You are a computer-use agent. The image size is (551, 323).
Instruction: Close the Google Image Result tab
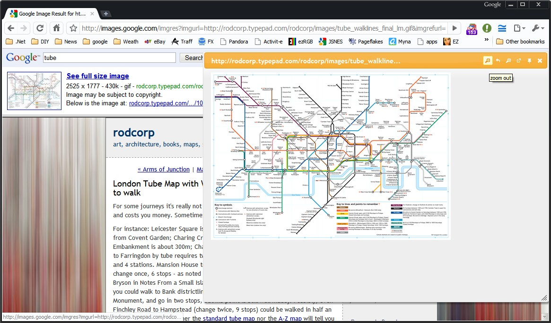click(x=92, y=14)
